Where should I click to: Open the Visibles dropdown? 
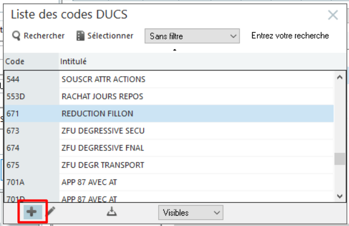point(191,213)
